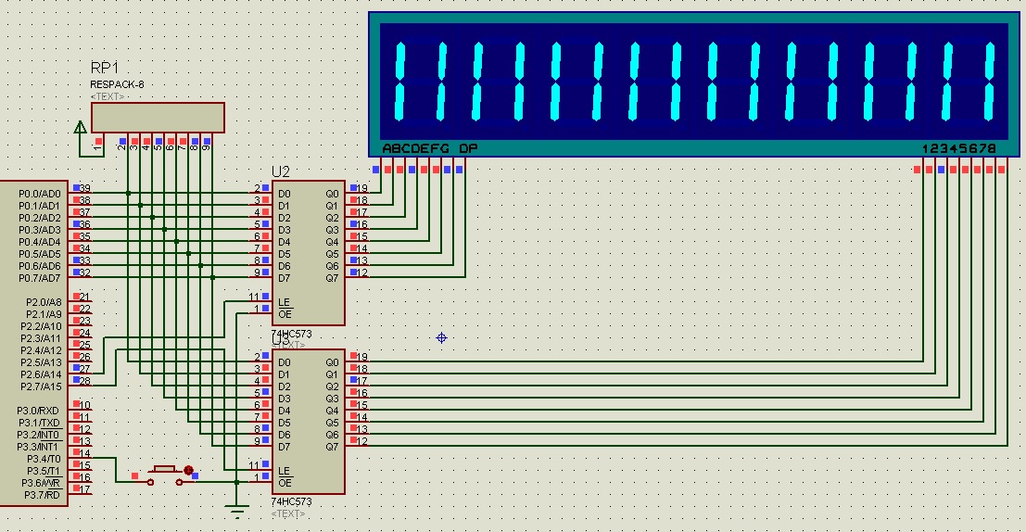Image resolution: width=1026 pixels, height=532 pixels.
Task: Select the fourth digit of the 7-segment display
Action: coord(655,82)
